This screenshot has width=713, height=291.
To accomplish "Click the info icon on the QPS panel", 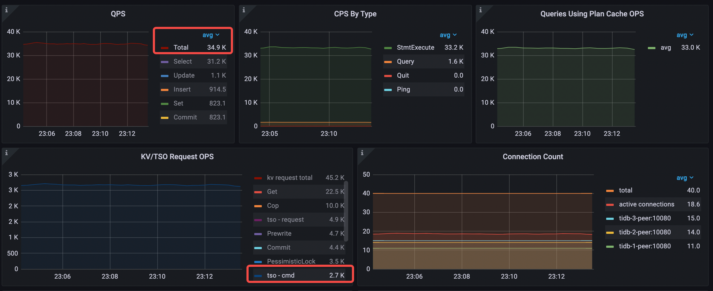I will click(x=7, y=10).
